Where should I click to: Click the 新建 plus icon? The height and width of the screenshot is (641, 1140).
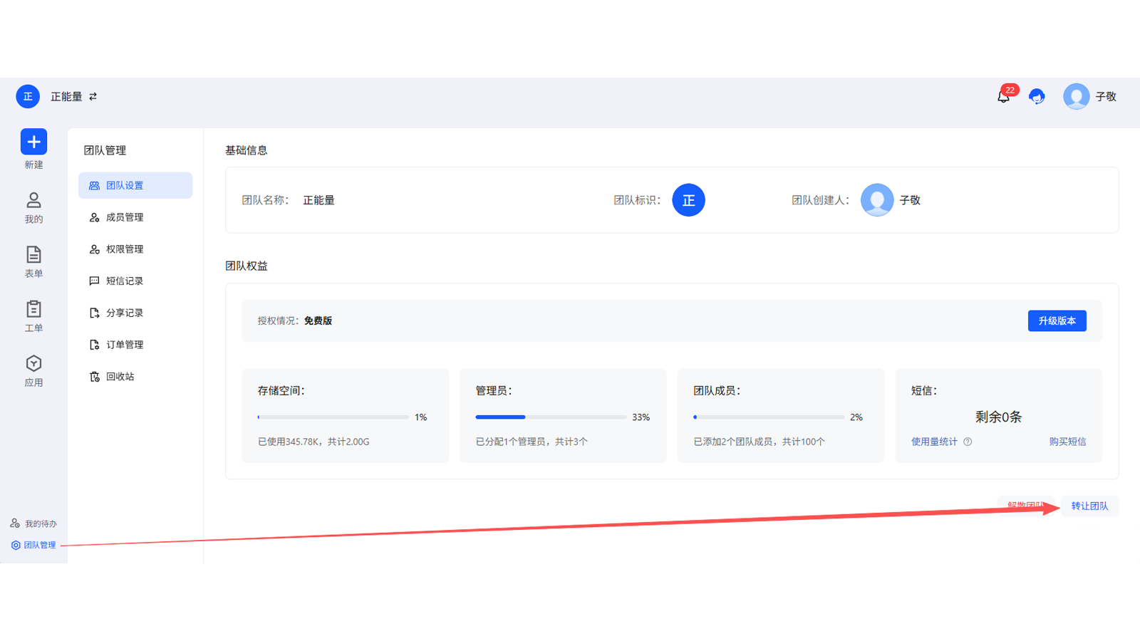pos(33,142)
